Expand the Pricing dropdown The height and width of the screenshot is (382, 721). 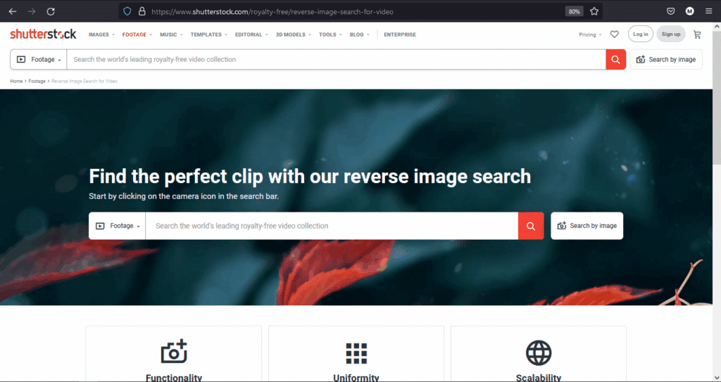click(x=591, y=34)
